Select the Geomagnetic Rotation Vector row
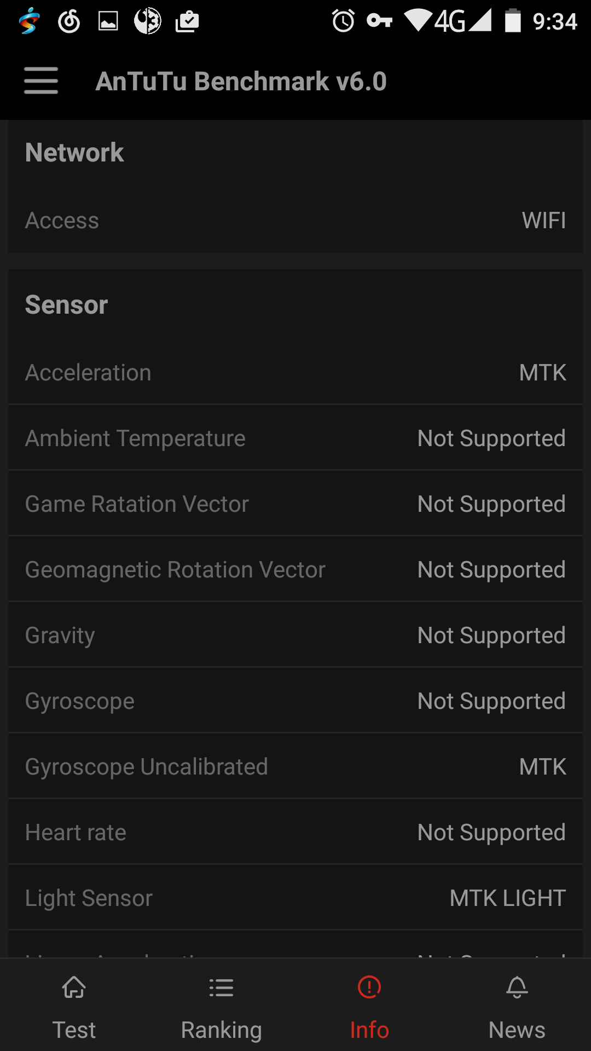 296,570
